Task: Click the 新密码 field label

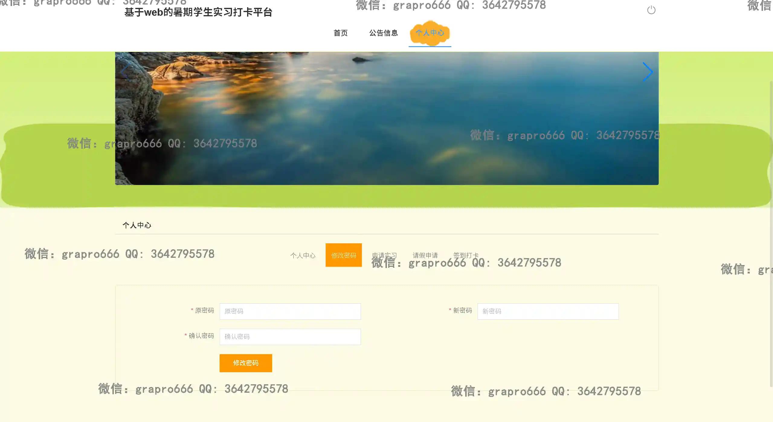Action: tap(462, 310)
